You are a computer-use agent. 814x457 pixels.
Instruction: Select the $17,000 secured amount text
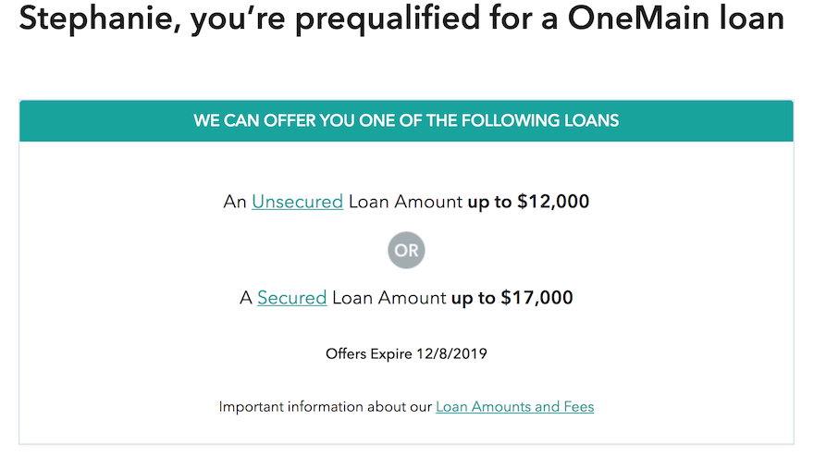tap(536, 298)
